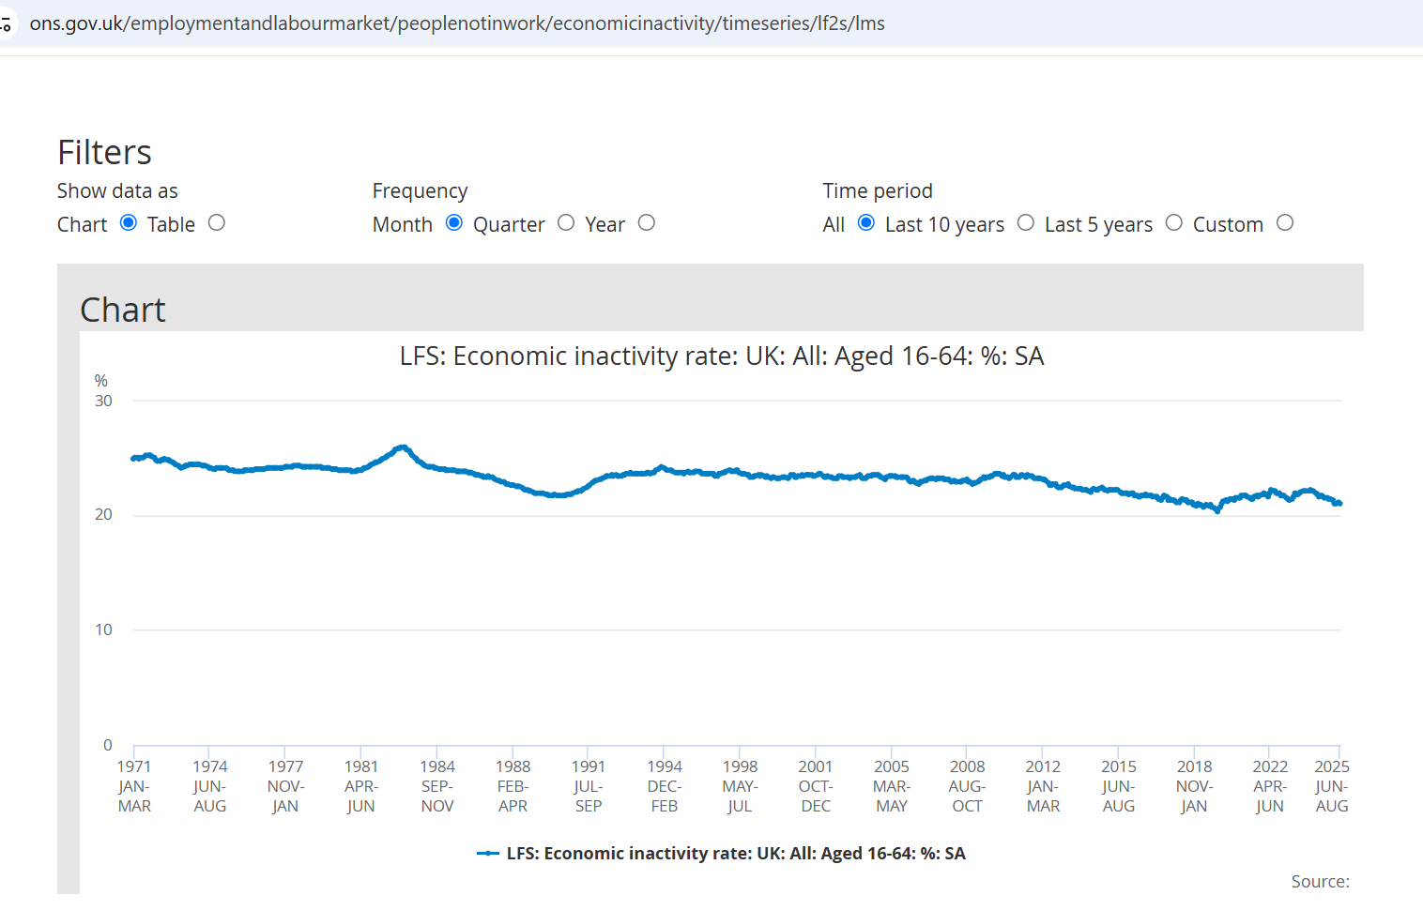Choose Quarter frequency radio button
This screenshot has height=910, width=1423.
point(566,223)
